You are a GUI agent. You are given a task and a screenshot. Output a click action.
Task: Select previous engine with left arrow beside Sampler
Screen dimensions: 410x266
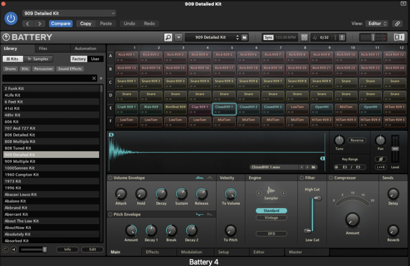259,193
